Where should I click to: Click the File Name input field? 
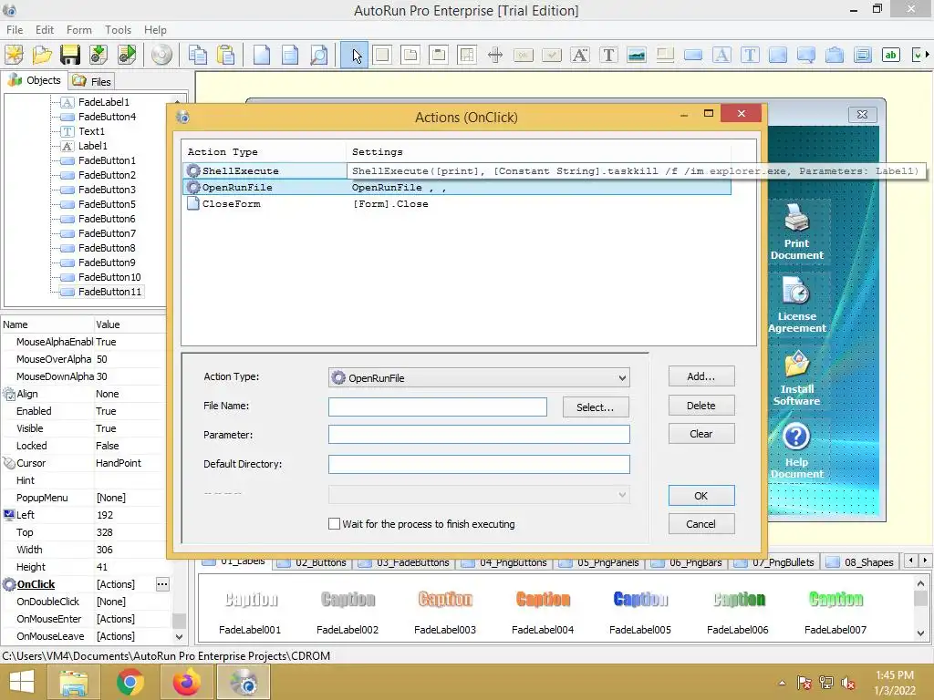pos(437,407)
